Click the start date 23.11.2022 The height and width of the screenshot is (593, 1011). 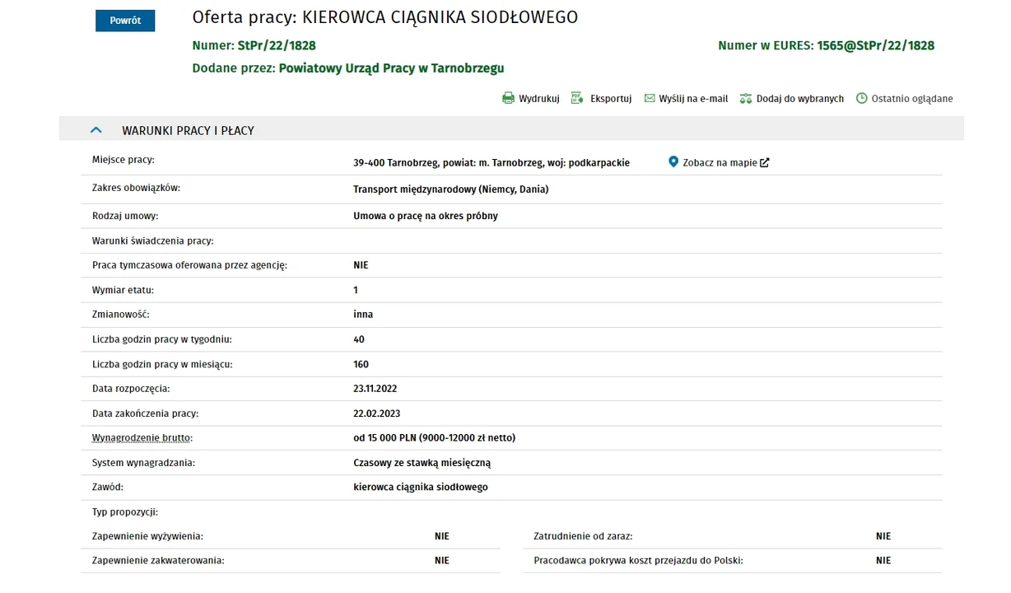pos(375,389)
